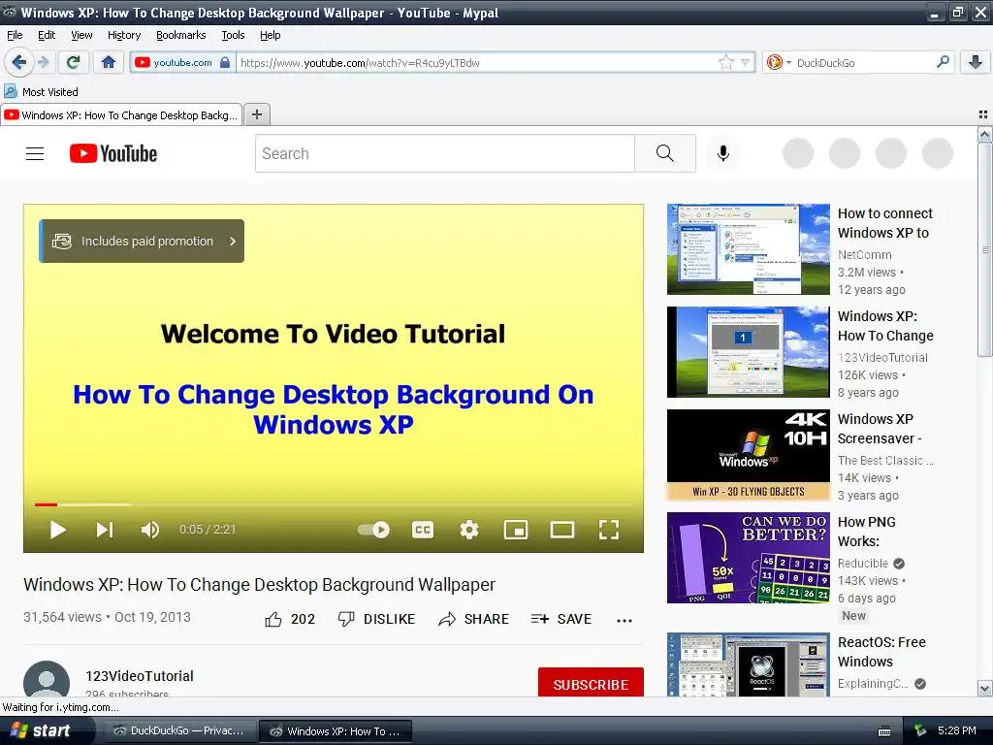Open the YouTube hamburger guide menu
The height and width of the screenshot is (745, 993).
coord(35,154)
